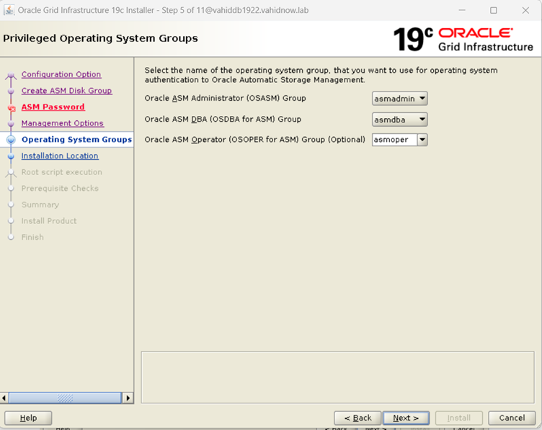Viewport: 542px width, 430px height.
Task: Open the Installation Location step link
Action: tap(60, 156)
